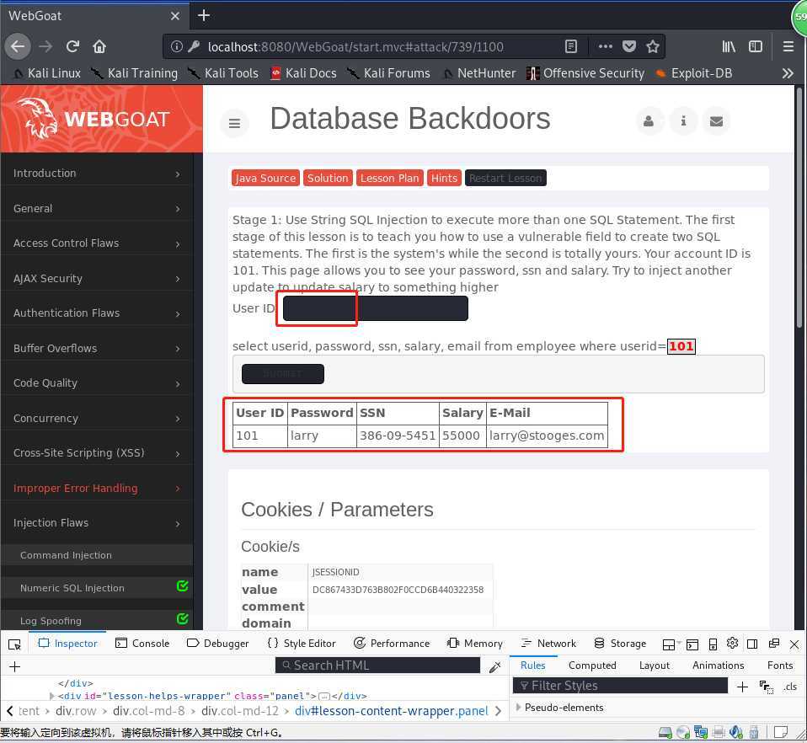Open the info icon in WebGoat header
The width and height of the screenshot is (807, 743).
[683, 121]
